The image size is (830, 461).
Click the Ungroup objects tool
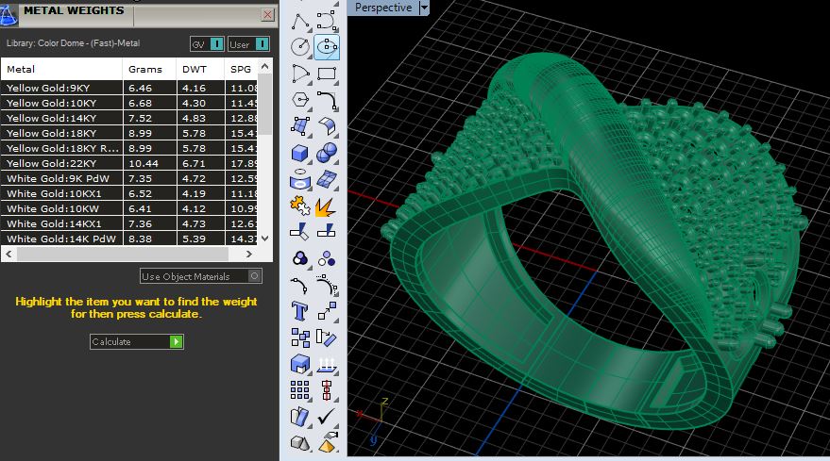tap(327, 258)
